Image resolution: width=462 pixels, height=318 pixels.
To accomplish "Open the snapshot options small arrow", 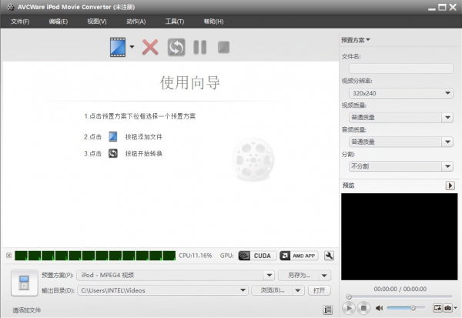I will (x=456, y=308).
